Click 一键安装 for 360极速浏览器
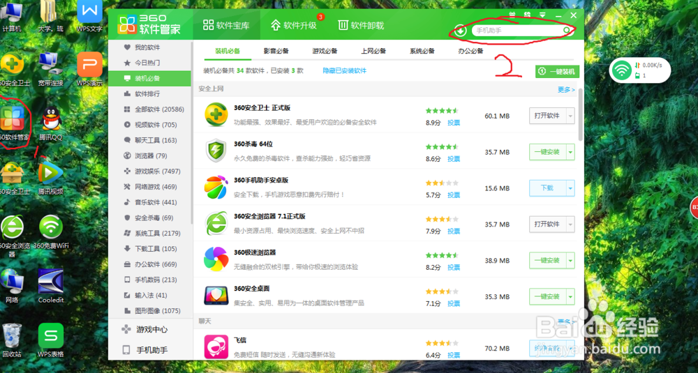Image resolution: width=698 pixels, height=373 pixels. tap(547, 261)
